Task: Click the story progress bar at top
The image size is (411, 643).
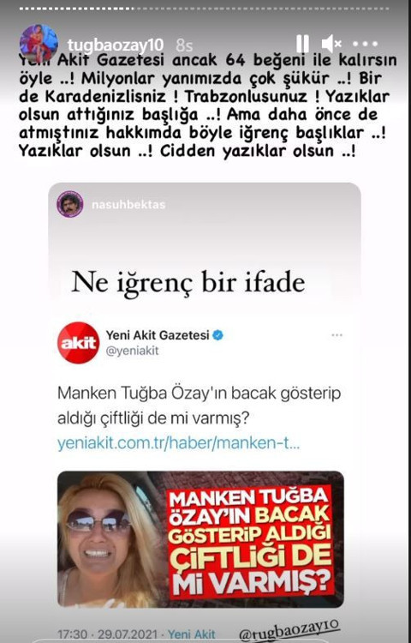Action: tap(205, 9)
